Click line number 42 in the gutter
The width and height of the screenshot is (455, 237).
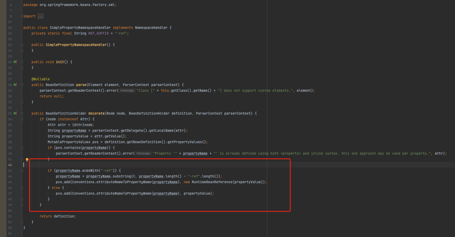(x=10, y=165)
